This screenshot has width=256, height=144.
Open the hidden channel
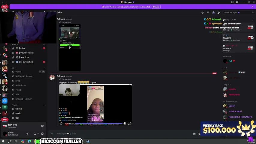pyautogui.click(x=18, y=109)
